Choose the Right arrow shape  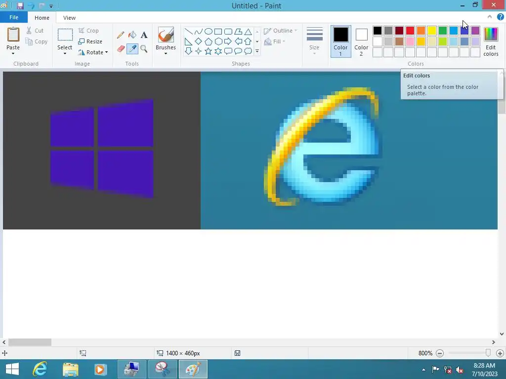[x=228, y=41]
